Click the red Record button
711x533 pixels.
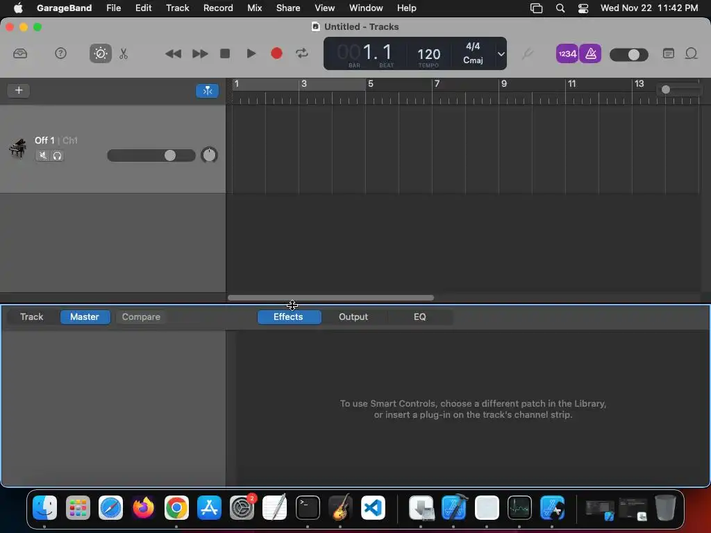[x=276, y=53]
